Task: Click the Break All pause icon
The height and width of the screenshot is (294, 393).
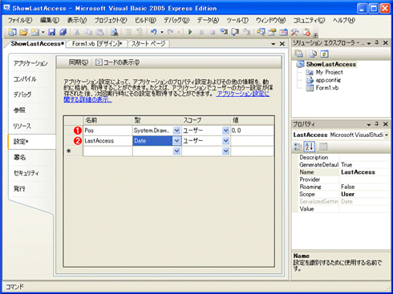Action: [x=201, y=32]
